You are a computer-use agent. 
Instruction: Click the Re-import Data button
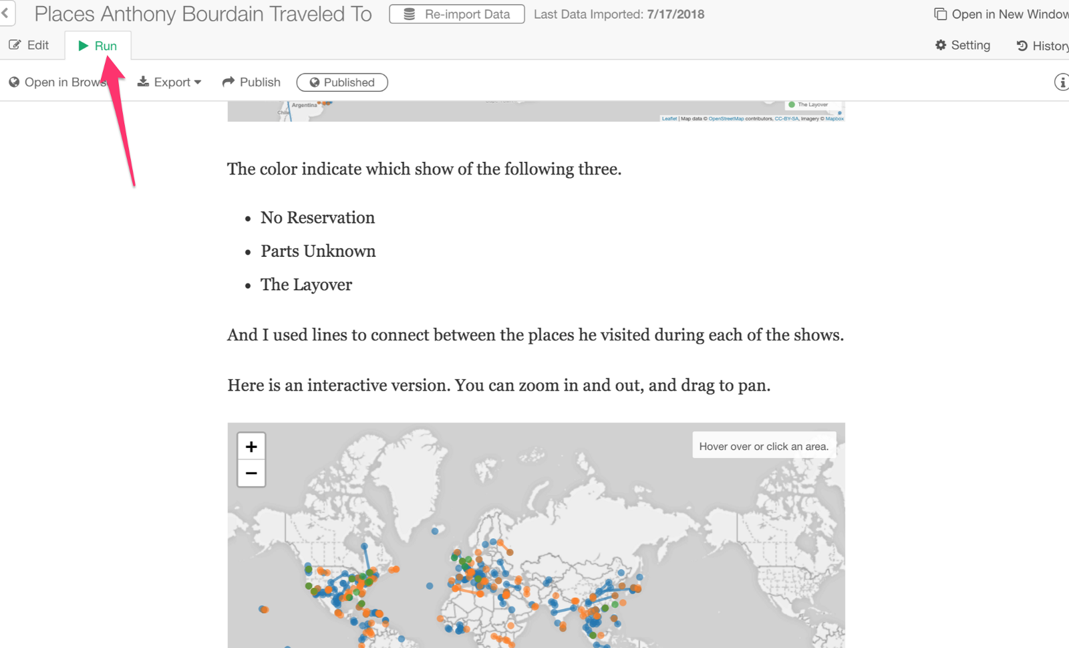[x=457, y=14]
